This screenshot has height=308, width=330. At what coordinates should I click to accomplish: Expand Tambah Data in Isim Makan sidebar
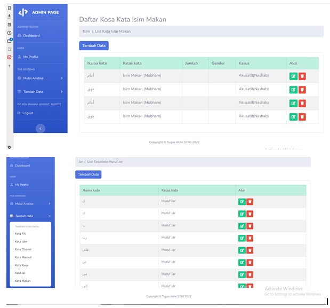tap(40, 92)
